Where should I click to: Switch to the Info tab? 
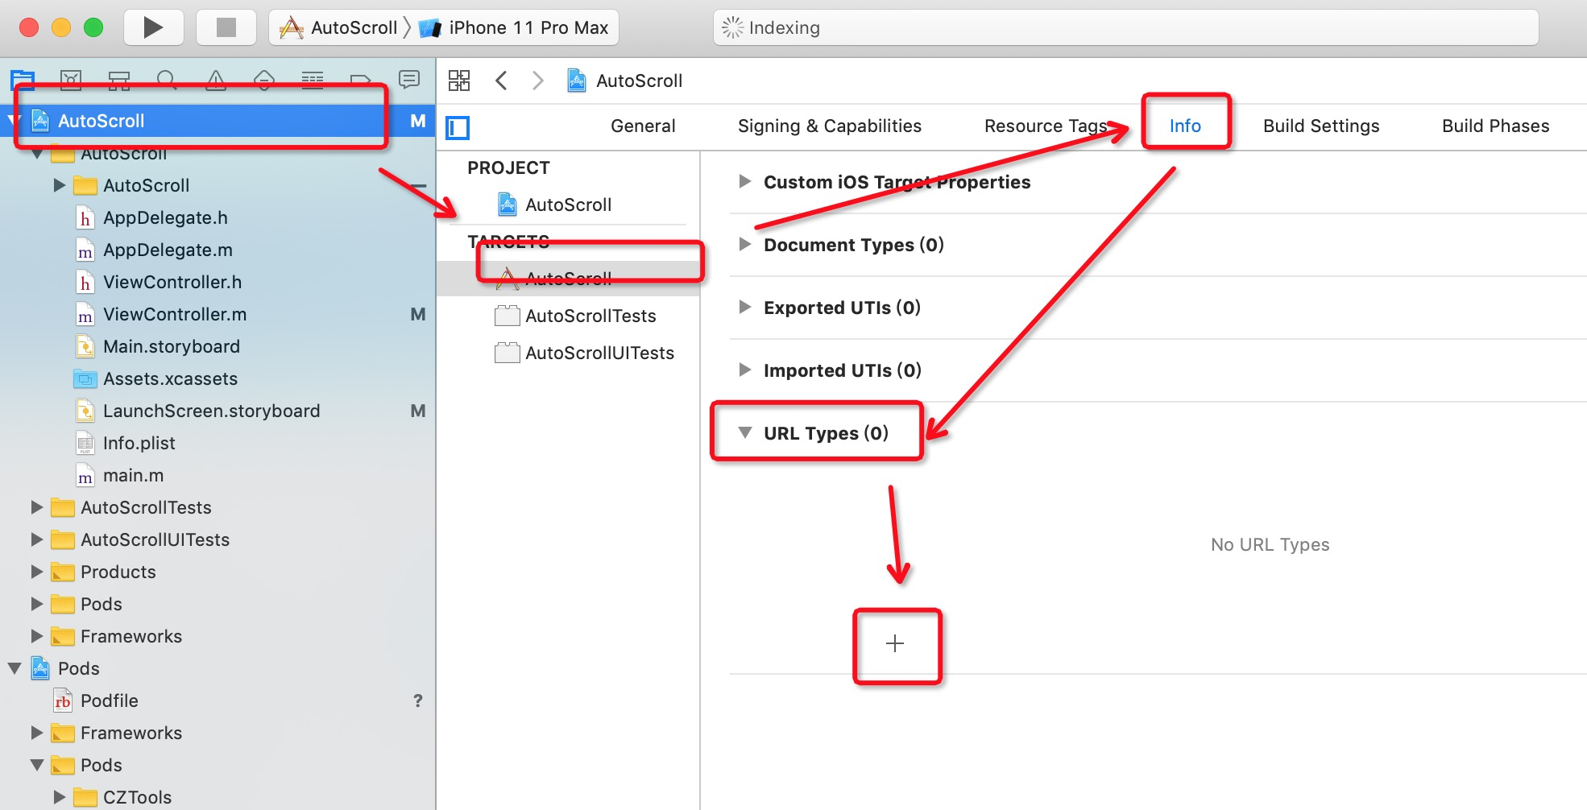[1185, 126]
